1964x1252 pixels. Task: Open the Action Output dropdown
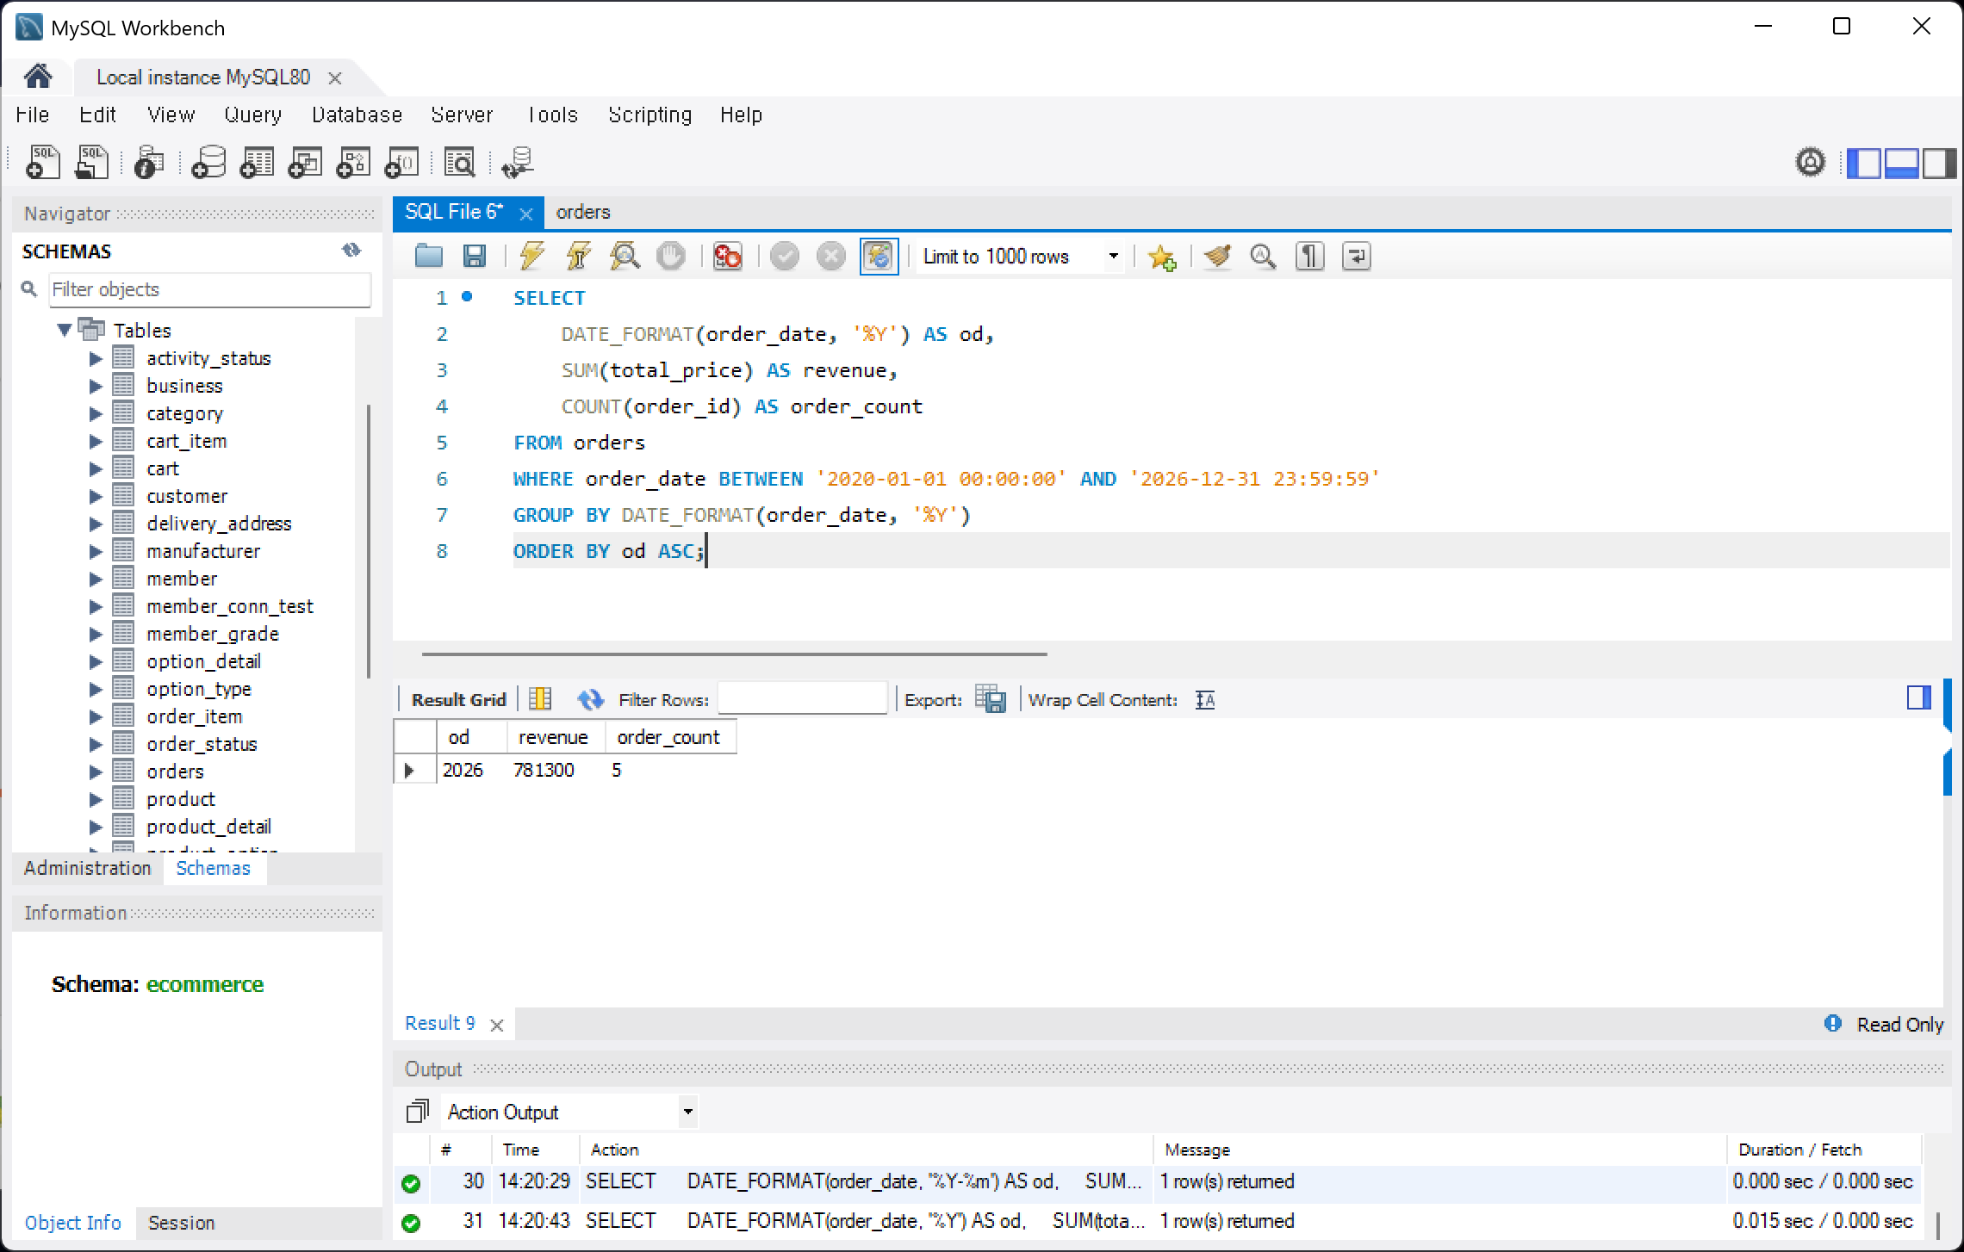(x=570, y=1112)
